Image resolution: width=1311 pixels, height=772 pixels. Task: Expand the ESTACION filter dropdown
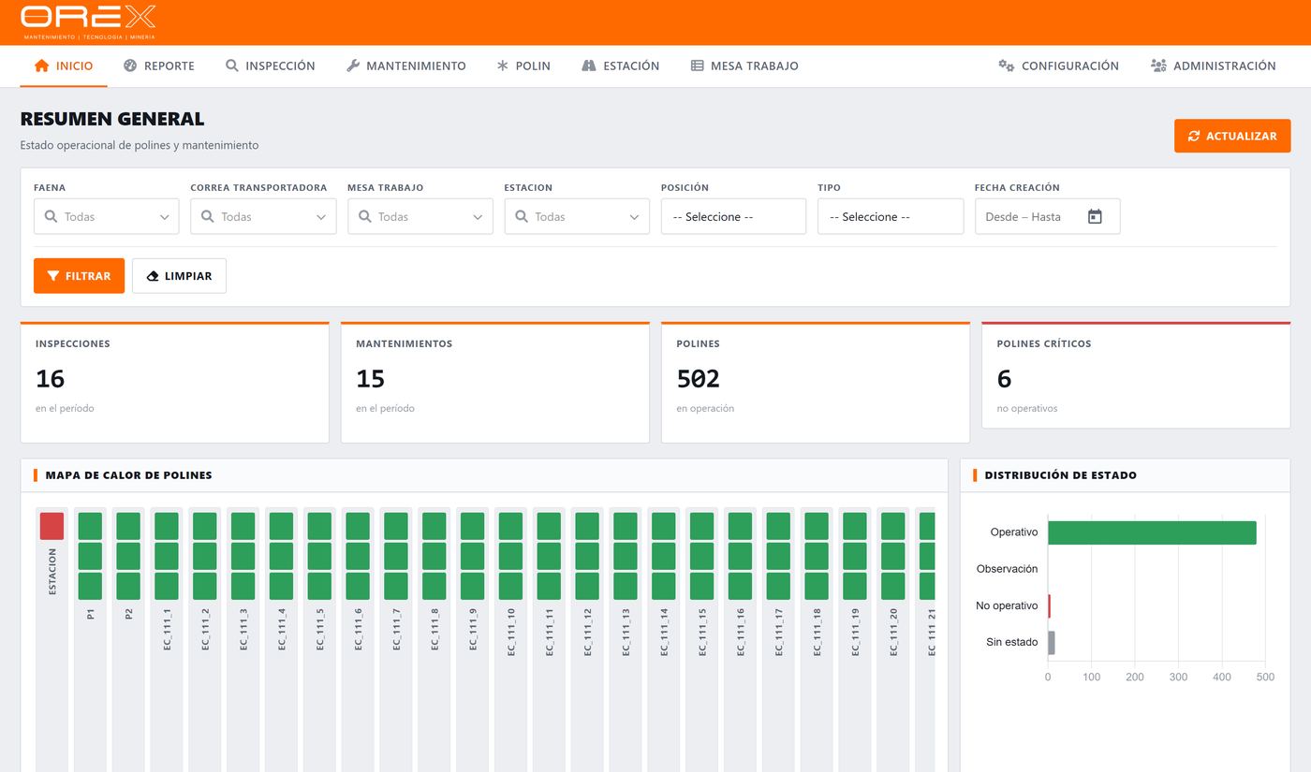point(577,216)
